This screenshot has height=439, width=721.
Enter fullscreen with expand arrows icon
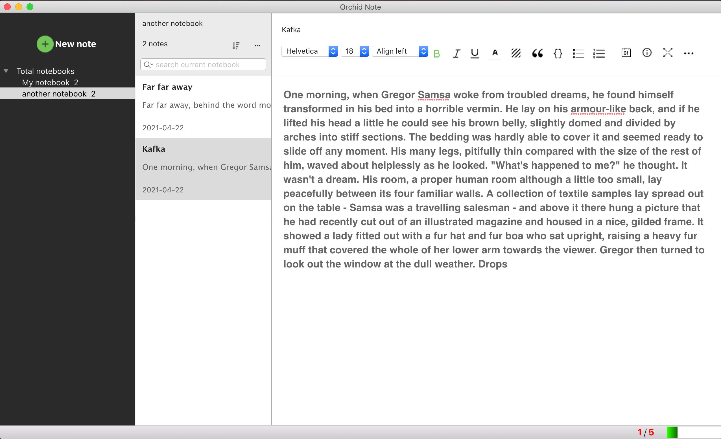(x=667, y=53)
